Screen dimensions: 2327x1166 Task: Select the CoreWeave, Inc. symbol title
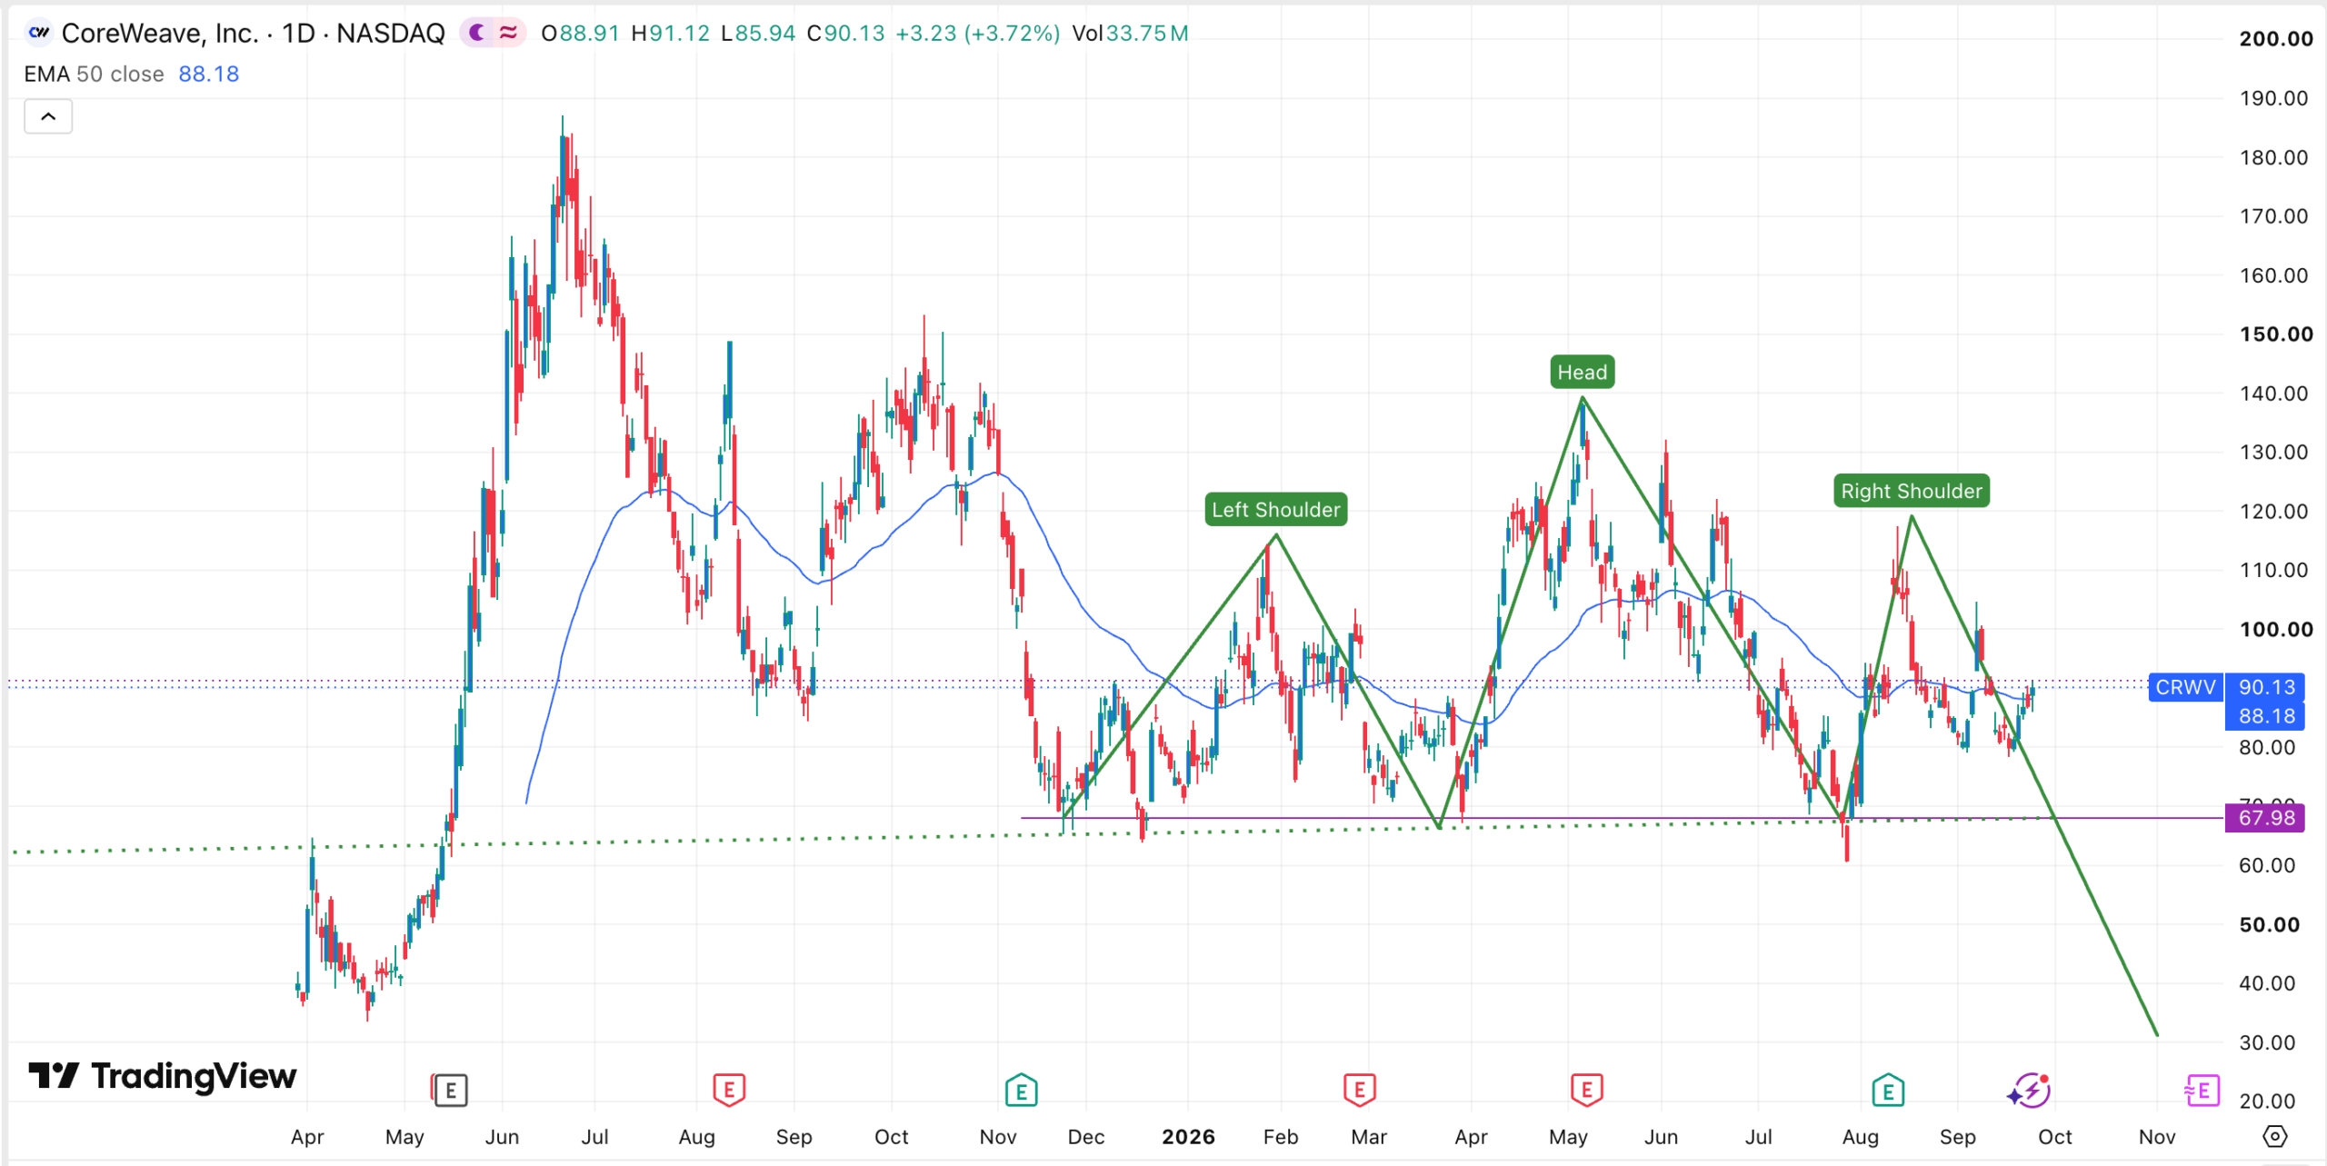pyautogui.click(x=160, y=34)
